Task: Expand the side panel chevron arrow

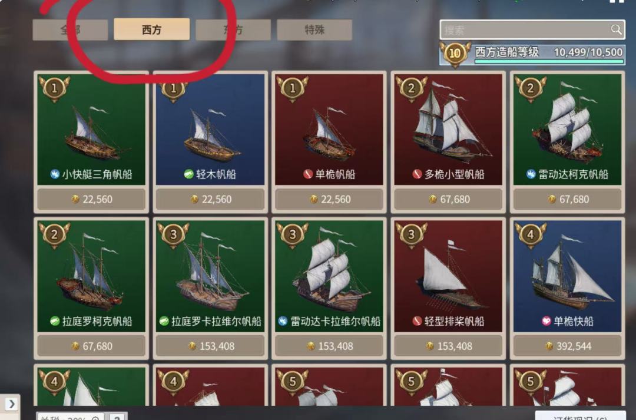Action: tap(11, 404)
